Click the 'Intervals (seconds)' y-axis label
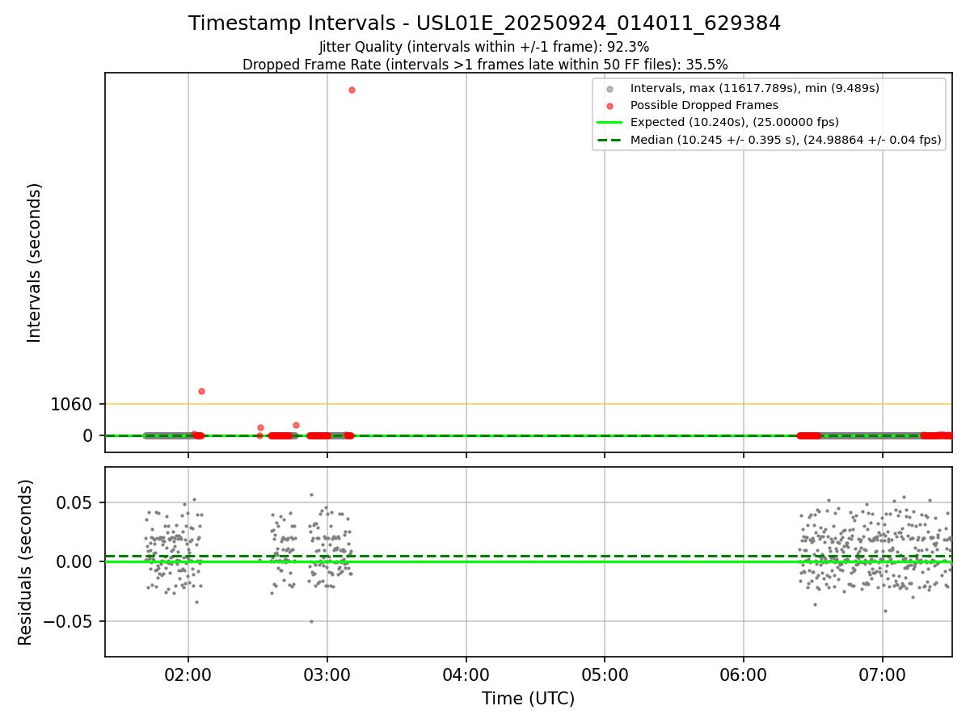Image resolution: width=970 pixels, height=727 pixels. click(x=34, y=263)
